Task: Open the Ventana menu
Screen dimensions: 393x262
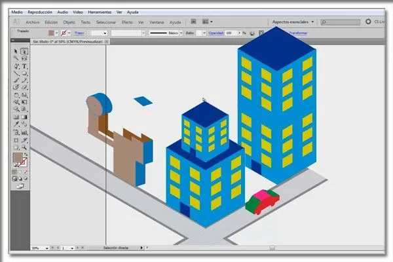Action: click(x=157, y=22)
